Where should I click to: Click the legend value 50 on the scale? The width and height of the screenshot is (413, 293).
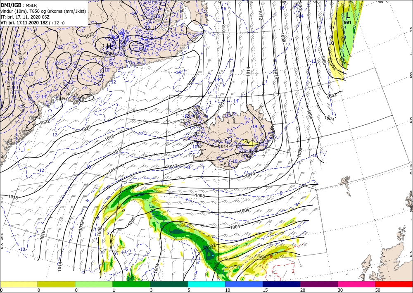point(377,290)
